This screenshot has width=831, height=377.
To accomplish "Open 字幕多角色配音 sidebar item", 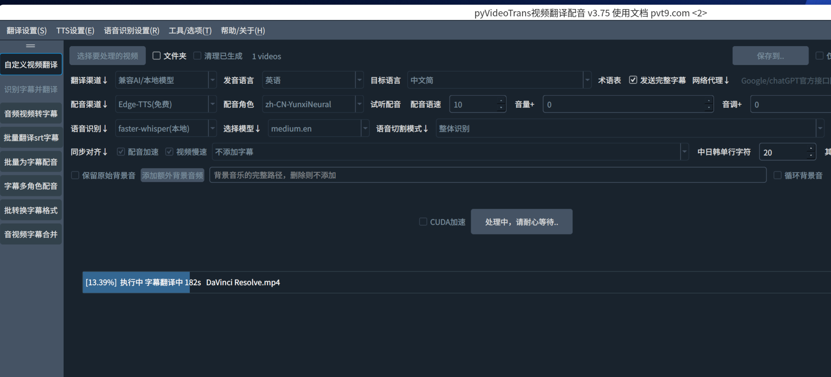I will tap(31, 186).
